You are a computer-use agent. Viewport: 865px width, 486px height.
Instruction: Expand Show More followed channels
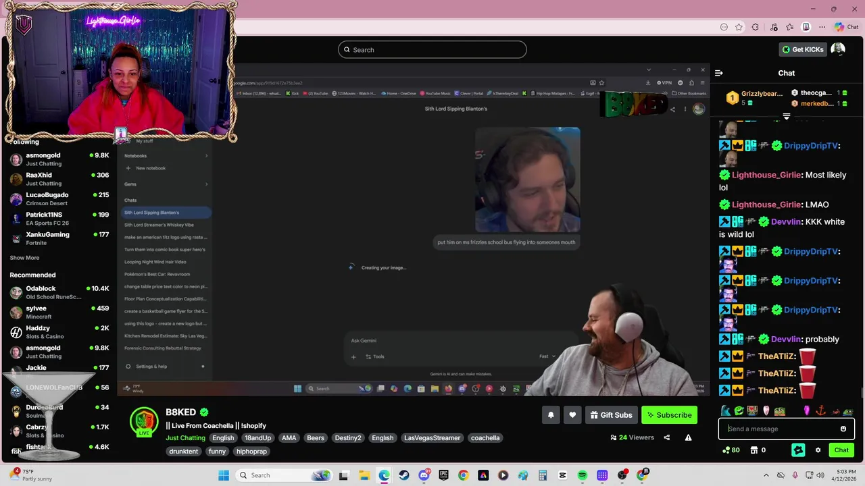(x=24, y=258)
